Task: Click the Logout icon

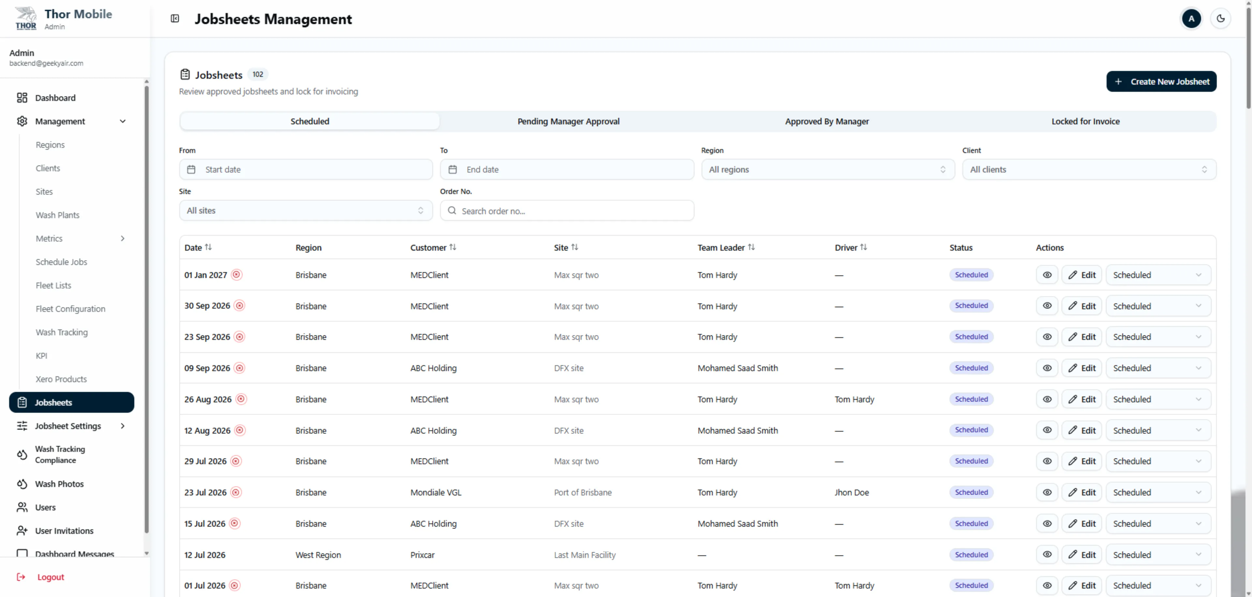Action: [x=21, y=576]
